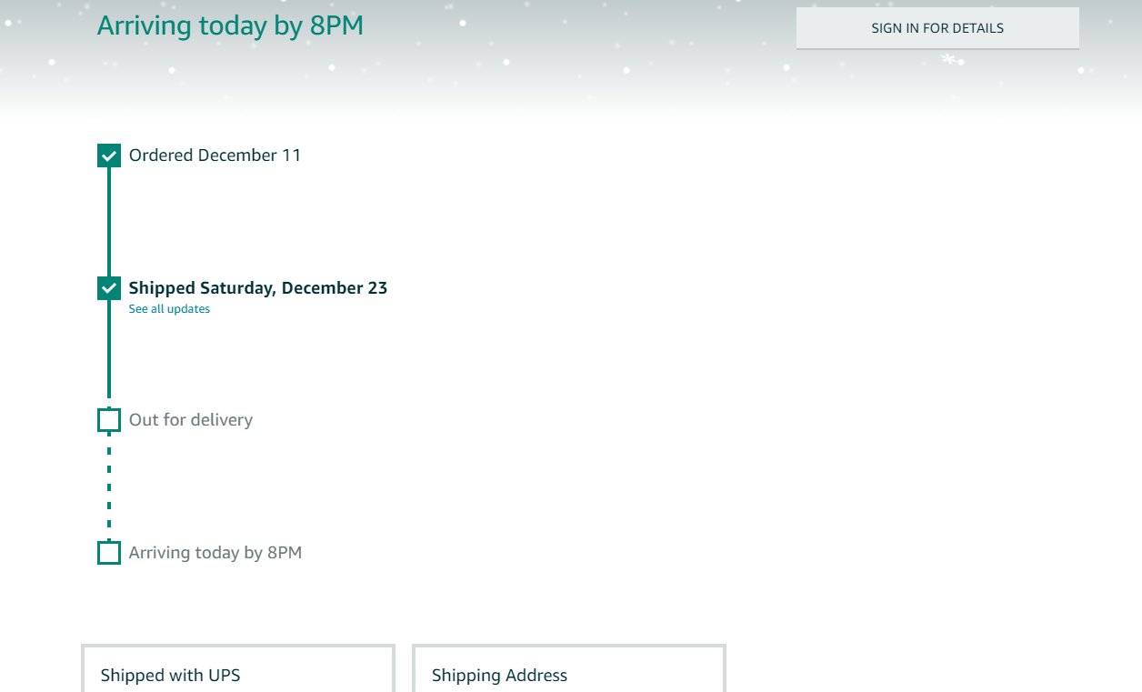Click the Arriving today by 8PM page heading
Viewport: 1142px width, 692px height.
[230, 25]
